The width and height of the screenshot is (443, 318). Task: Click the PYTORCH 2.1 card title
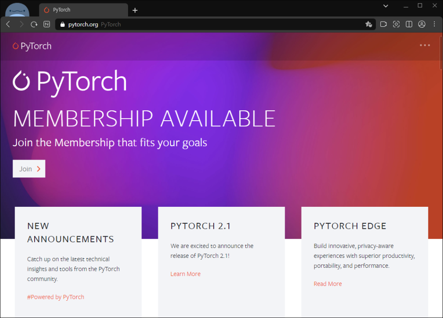click(201, 226)
